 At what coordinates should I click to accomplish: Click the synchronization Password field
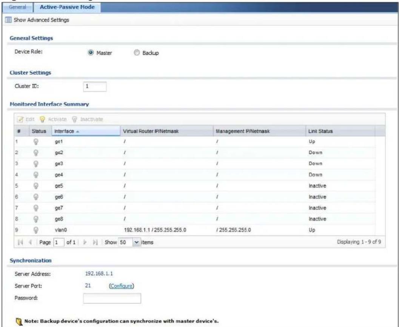pos(112,298)
